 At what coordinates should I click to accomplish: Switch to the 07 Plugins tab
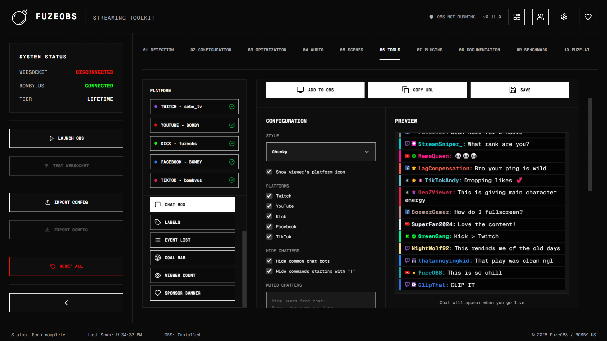click(x=429, y=50)
